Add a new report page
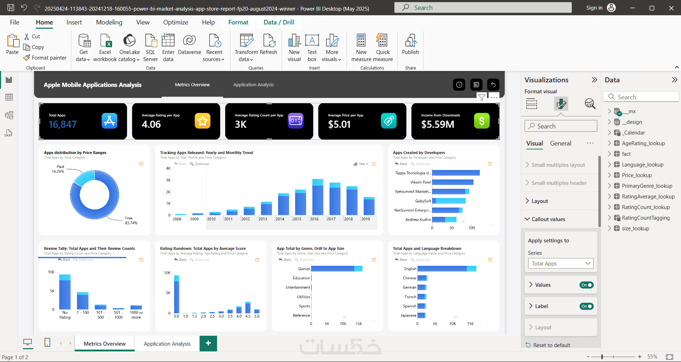Image resolution: width=681 pixels, height=362 pixels. click(208, 343)
